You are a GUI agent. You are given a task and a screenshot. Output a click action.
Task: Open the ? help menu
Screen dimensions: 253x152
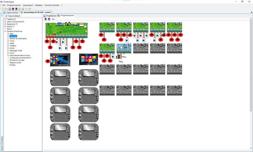pyautogui.click(x=61, y=5)
